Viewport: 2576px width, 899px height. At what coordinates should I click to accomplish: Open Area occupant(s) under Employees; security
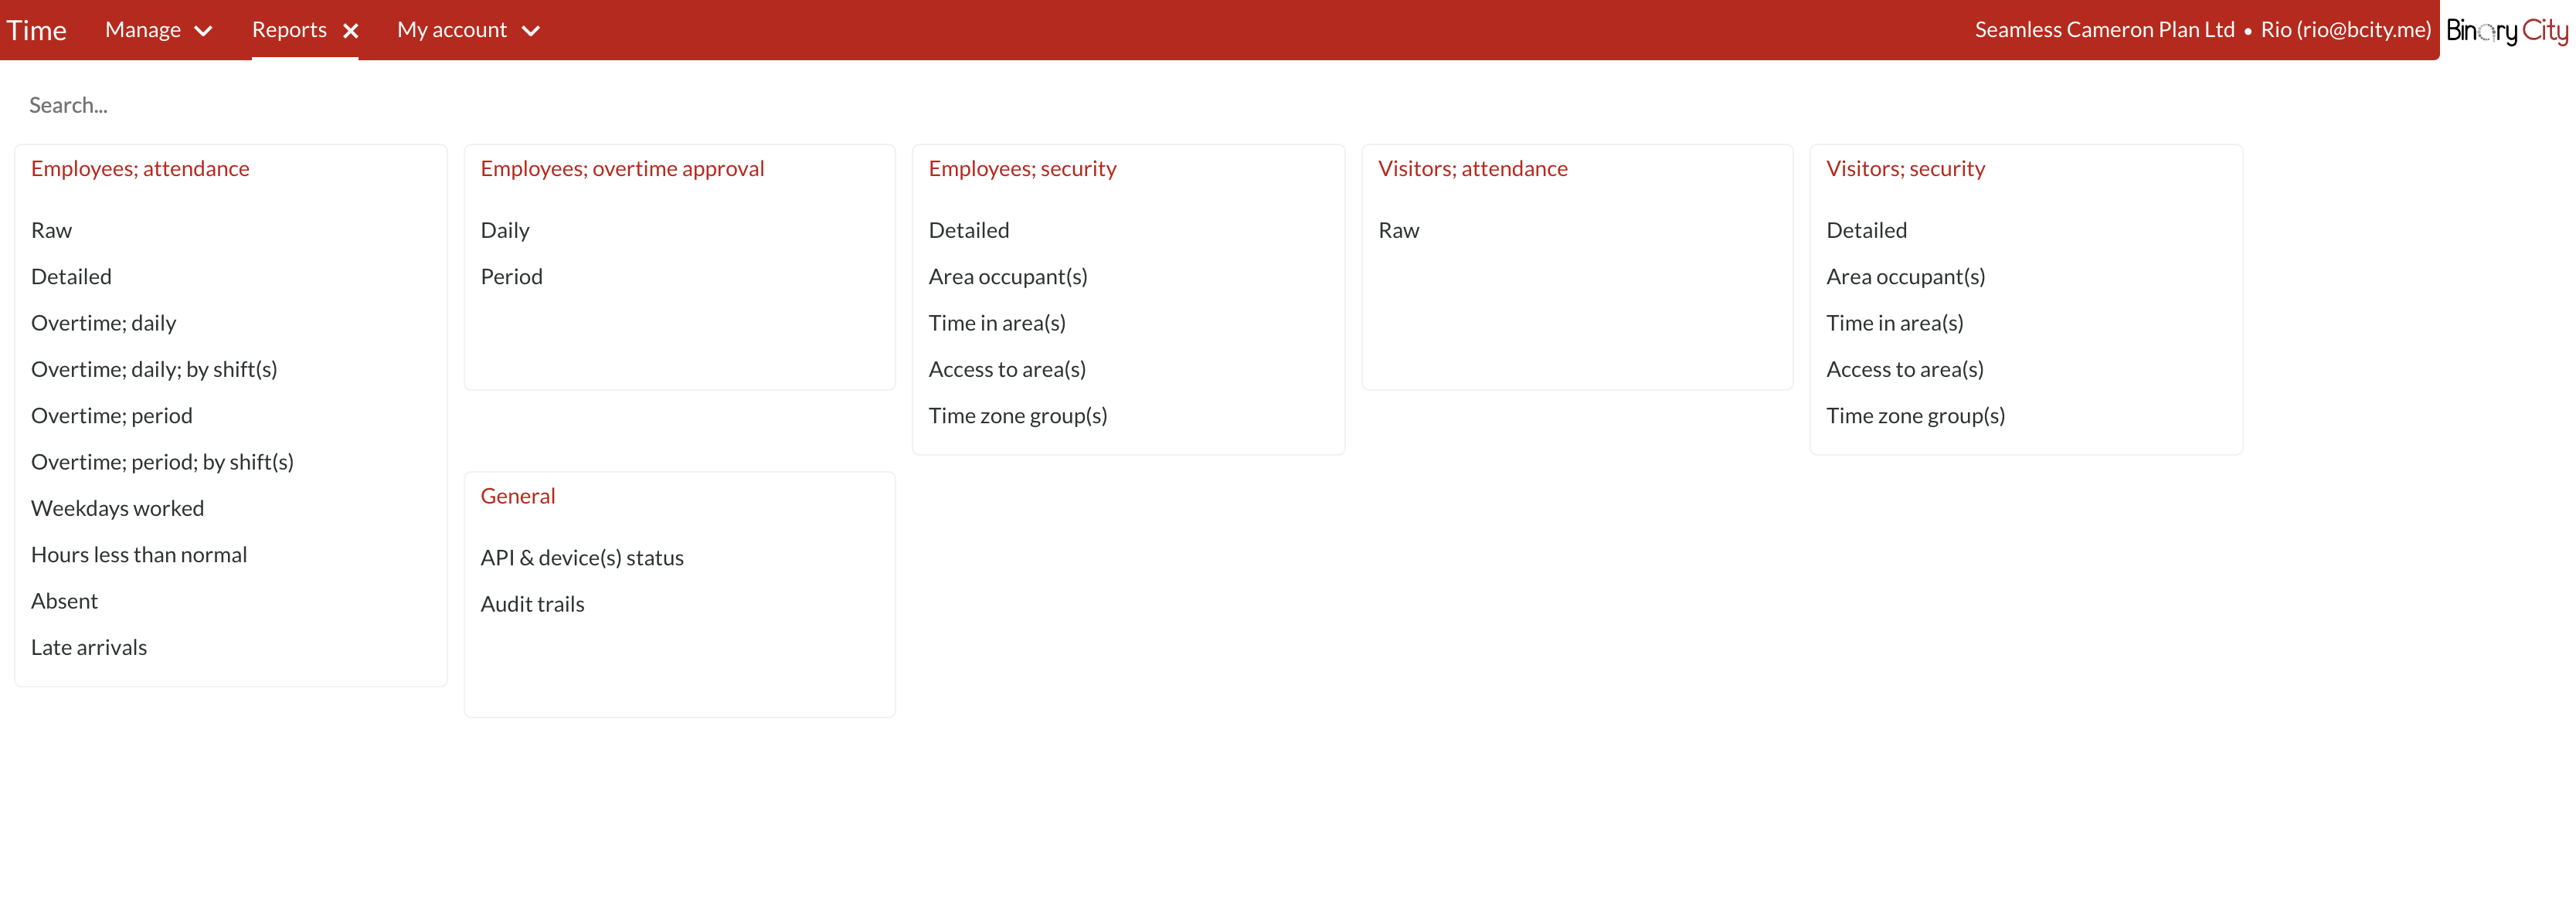pyautogui.click(x=1007, y=276)
